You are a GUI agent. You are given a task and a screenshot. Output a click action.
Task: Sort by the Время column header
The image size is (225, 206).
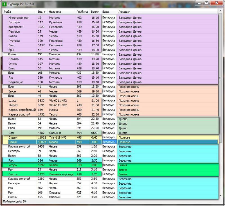(x=95, y=12)
